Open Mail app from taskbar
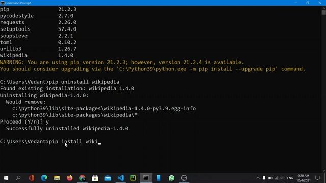 point(107,178)
